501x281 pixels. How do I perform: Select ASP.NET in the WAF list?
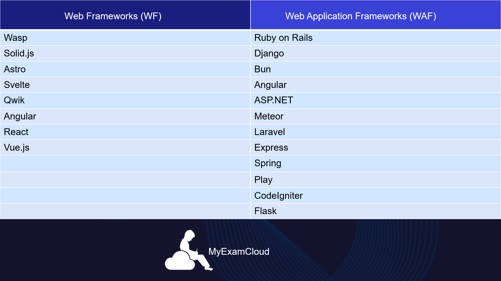pos(273,100)
